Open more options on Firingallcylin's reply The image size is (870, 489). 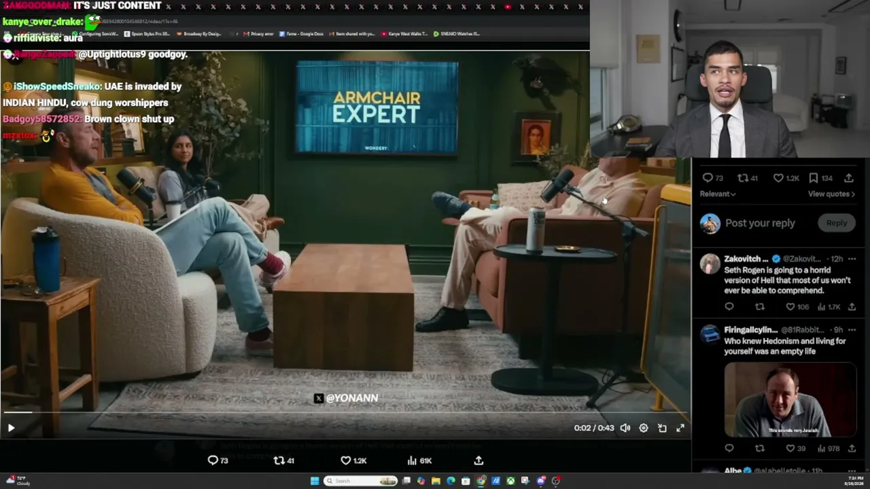pyautogui.click(x=852, y=330)
